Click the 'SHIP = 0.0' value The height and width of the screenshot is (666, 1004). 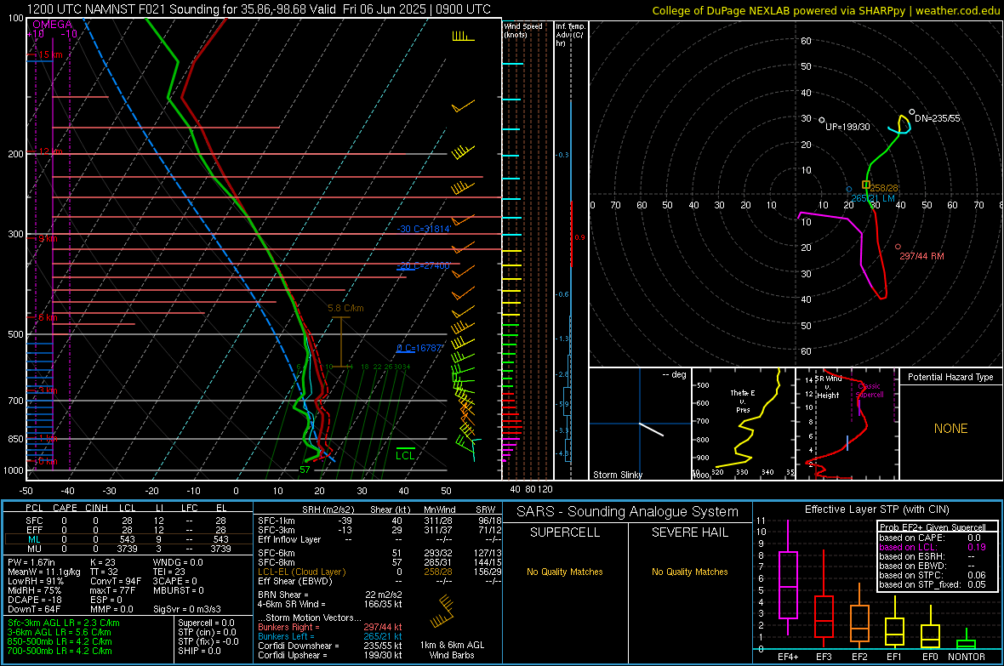pos(199,651)
